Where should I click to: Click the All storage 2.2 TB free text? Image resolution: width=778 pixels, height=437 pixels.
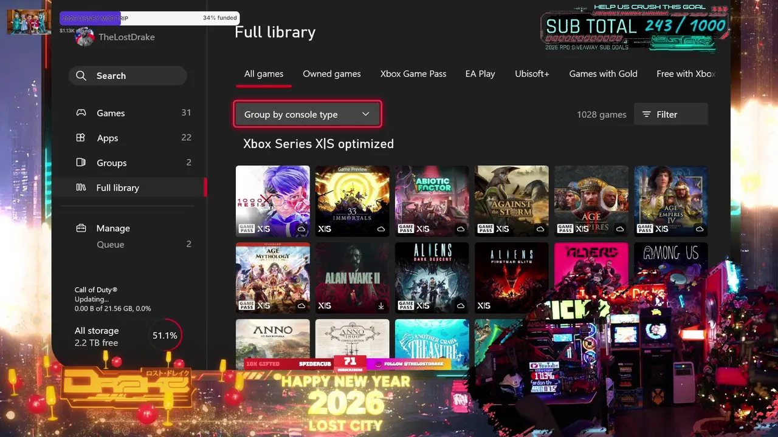(97, 337)
